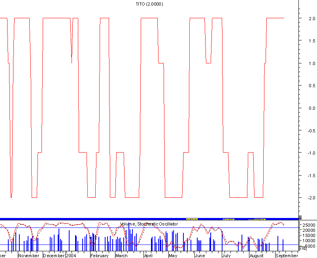Click the 2.0 value on price axis

[x=312, y=19]
